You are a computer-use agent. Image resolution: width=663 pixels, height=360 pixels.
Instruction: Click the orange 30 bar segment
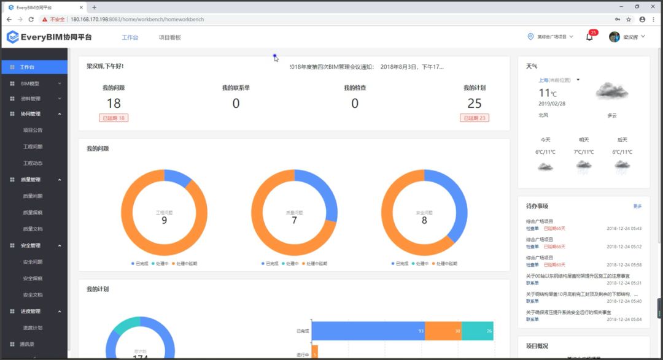point(443,331)
